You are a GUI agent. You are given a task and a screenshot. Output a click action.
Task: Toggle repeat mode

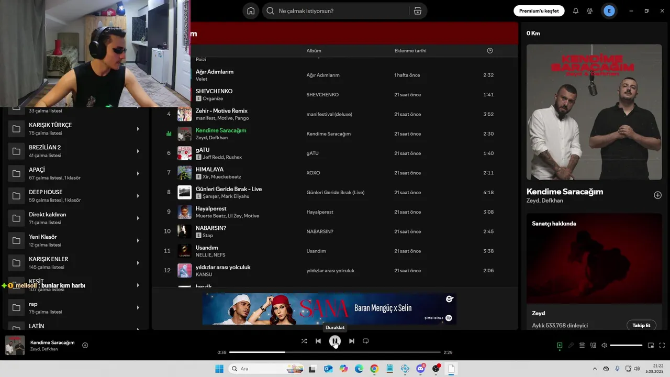366,341
